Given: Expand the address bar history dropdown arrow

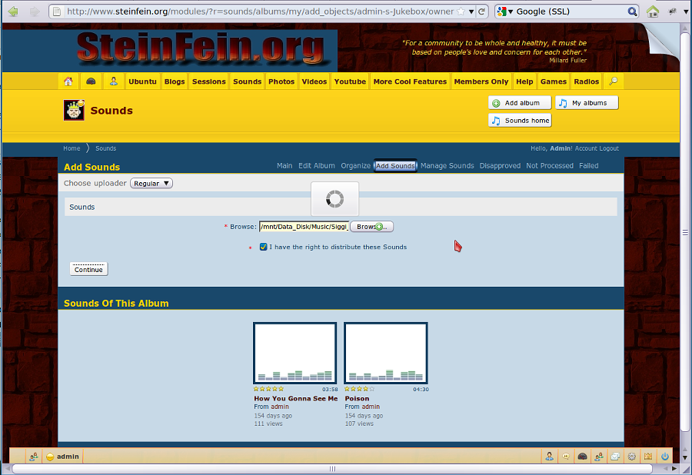Looking at the screenshot, I should click(x=471, y=12).
